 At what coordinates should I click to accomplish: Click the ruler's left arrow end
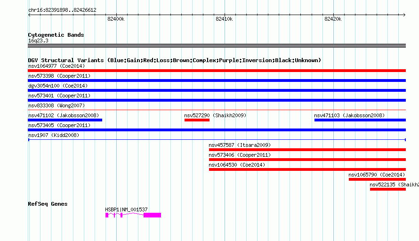(29, 15)
